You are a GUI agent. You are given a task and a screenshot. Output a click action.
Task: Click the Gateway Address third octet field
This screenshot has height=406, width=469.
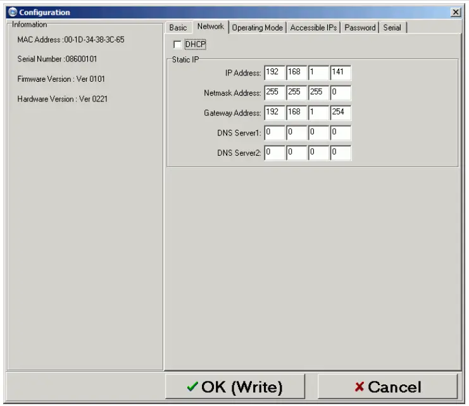[x=318, y=113]
